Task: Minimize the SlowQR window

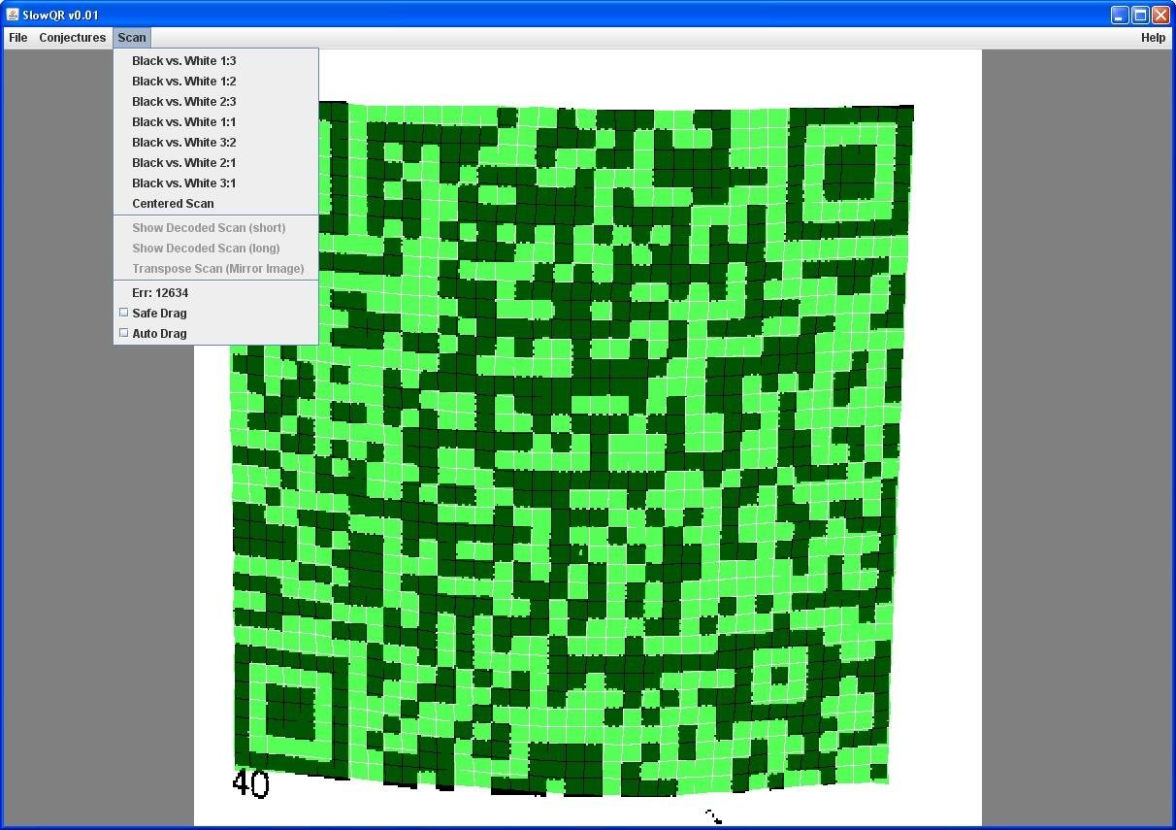Action: click(1120, 15)
